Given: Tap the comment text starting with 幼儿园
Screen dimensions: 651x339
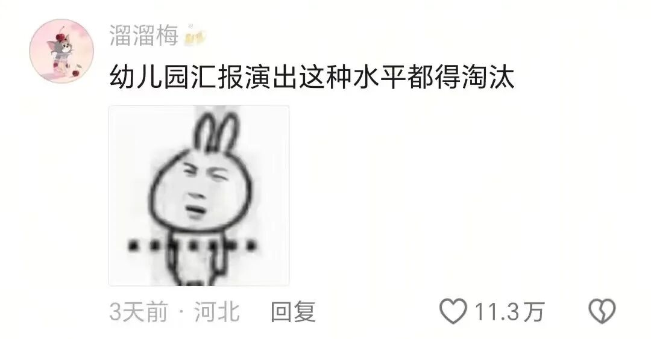Looking at the screenshot, I should 312,77.
